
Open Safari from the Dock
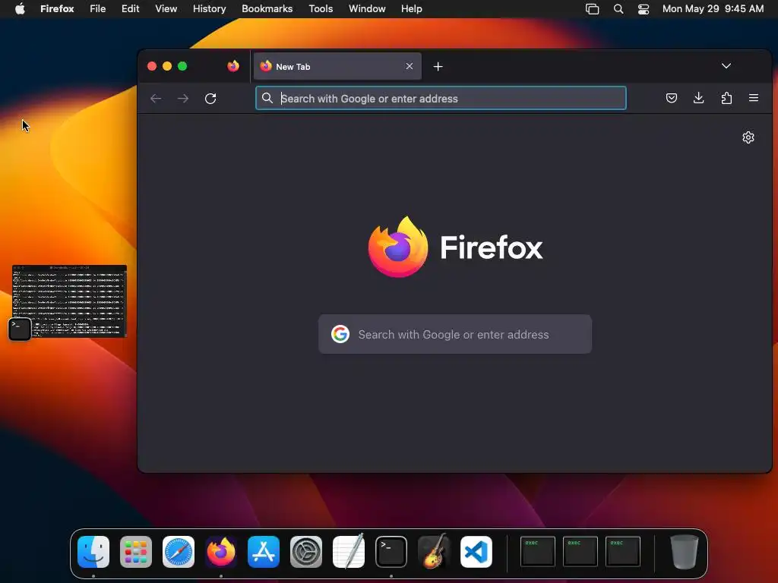179,552
